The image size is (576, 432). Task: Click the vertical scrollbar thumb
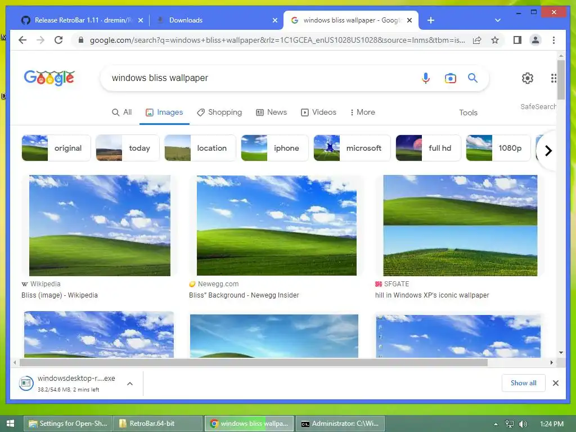[561, 80]
